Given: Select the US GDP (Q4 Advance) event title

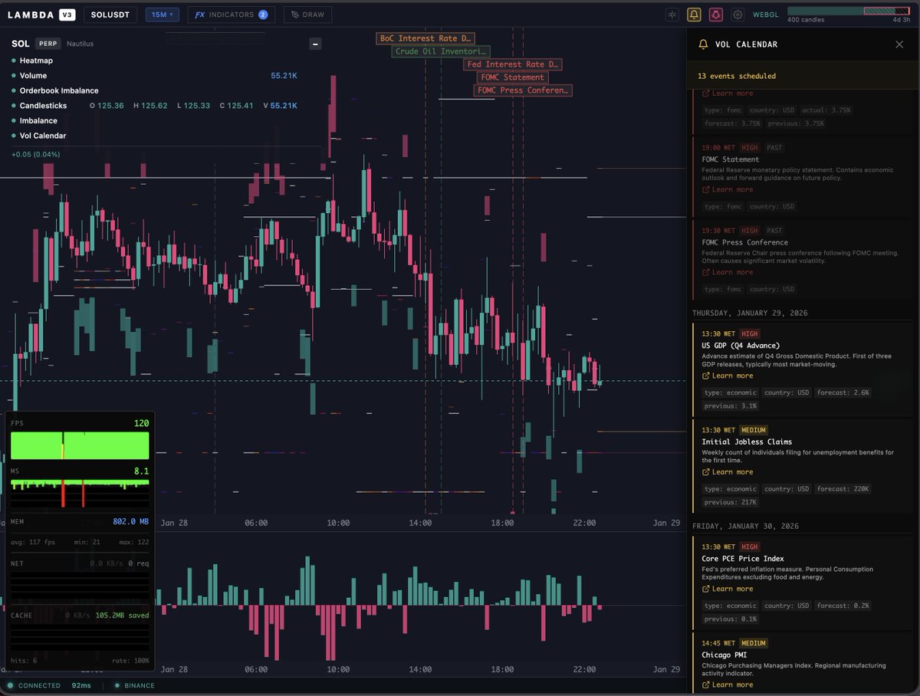Looking at the screenshot, I should click(741, 346).
